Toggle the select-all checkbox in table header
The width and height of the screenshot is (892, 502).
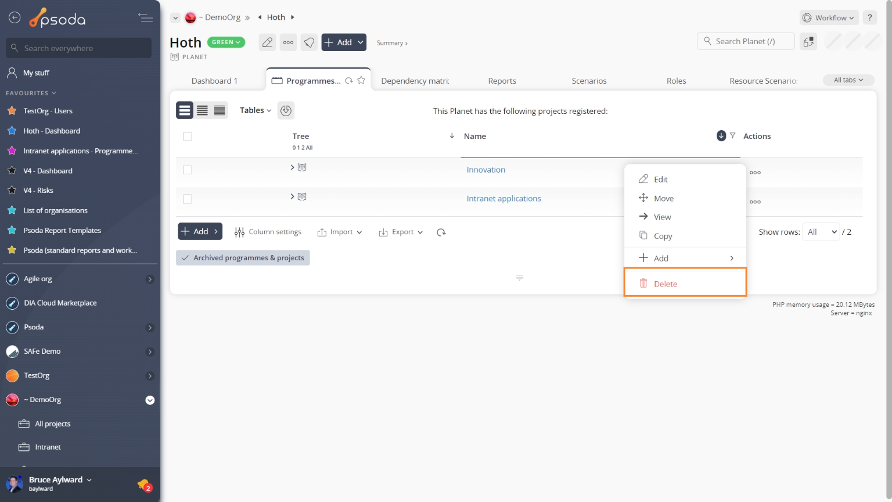click(x=187, y=137)
